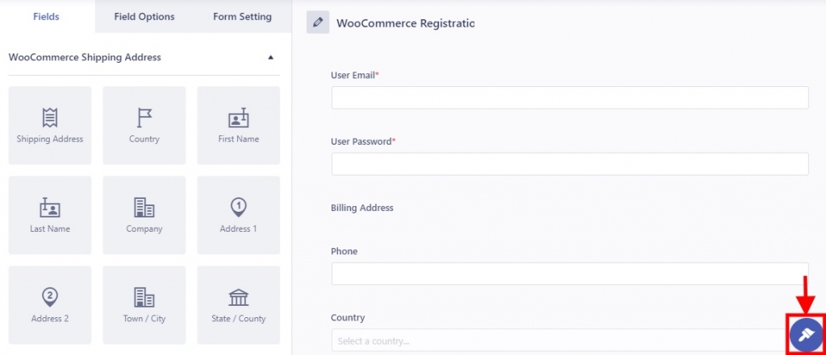Add the State / County field
The height and width of the screenshot is (355, 826).
tap(239, 304)
